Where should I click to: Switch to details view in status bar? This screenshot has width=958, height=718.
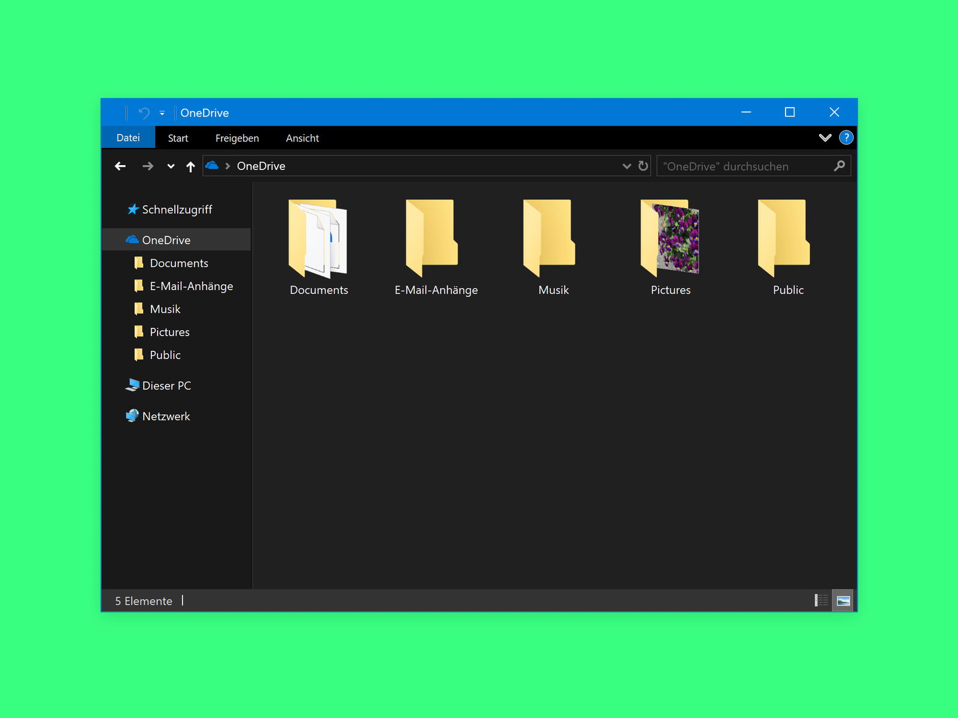(821, 600)
